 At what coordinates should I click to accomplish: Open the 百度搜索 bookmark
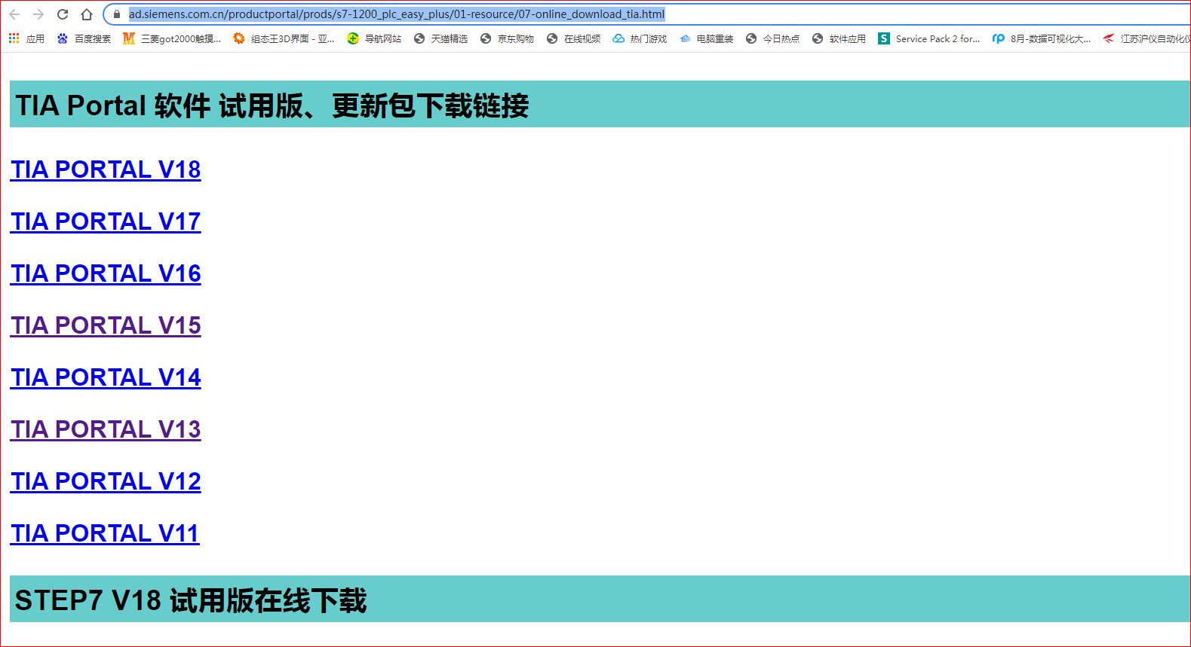pos(84,38)
